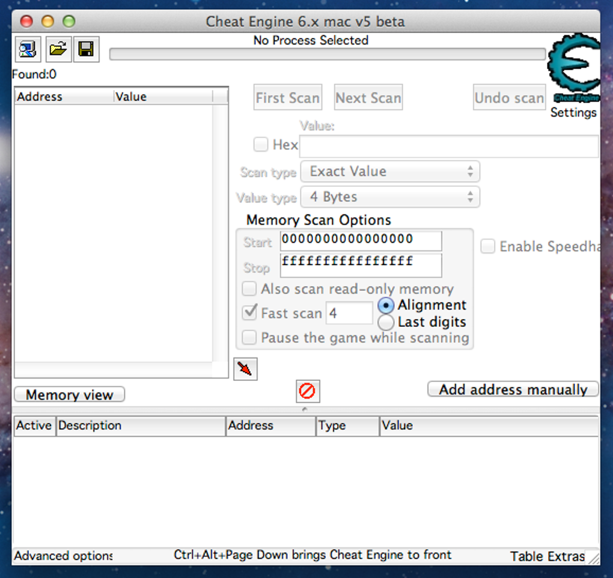This screenshot has width=613, height=578.
Task: Open the Scan type Exact Value dropdown
Action: click(x=390, y=171)
